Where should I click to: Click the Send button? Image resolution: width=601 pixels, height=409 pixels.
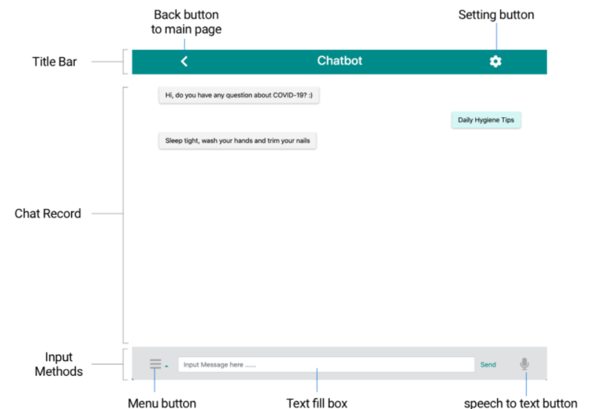point(488,365)
